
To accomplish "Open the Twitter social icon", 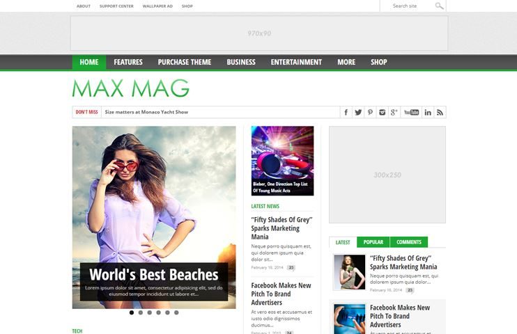I will (358, 112).
